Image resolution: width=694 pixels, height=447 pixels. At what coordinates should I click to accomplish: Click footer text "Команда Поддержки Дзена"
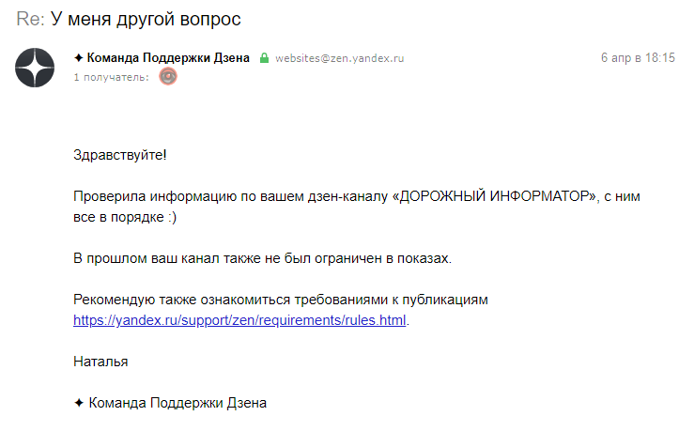pyautogui.click(x=177, y=403)
